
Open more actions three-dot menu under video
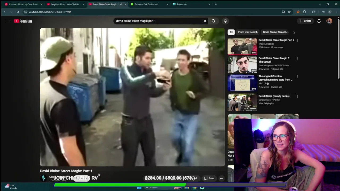coord(222,178)
